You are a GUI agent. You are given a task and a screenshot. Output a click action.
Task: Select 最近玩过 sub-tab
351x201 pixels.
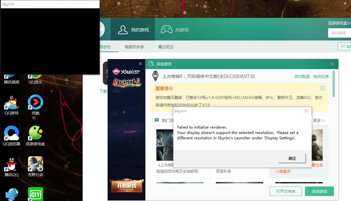166,47
